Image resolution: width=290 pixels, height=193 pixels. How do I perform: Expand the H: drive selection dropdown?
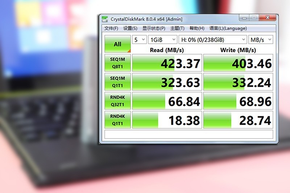[x=213, y=40]
